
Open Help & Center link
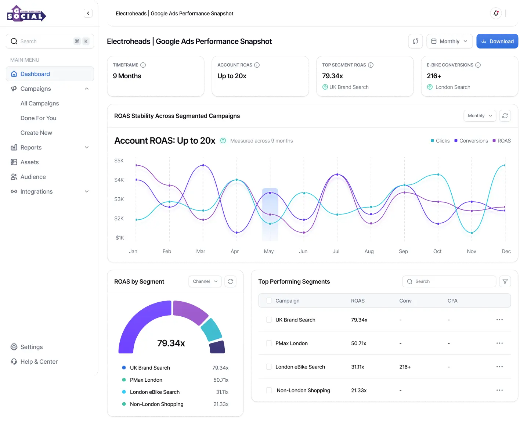tap(39, 362)
